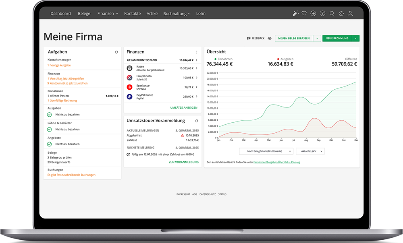This screenshot has width=403, height=243.
Task: Click the magic wand icon in top bar
Action: (x=295, y=14)
